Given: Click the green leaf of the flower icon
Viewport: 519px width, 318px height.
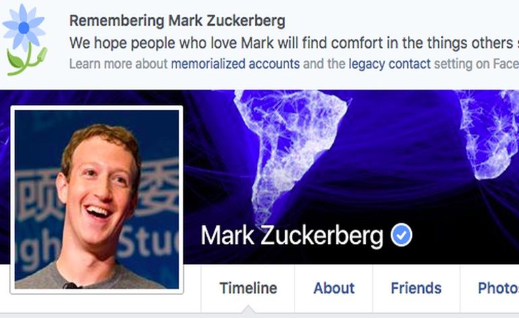Looking at the screenshot, I should [x=16, y=61].
